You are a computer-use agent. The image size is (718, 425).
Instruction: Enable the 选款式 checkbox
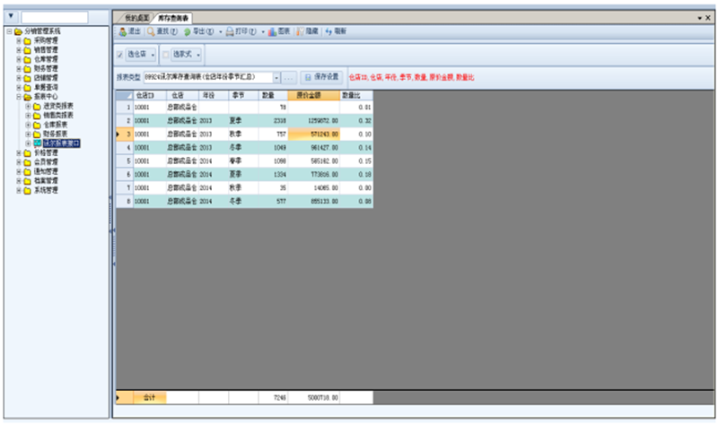[x=165, y=55]
